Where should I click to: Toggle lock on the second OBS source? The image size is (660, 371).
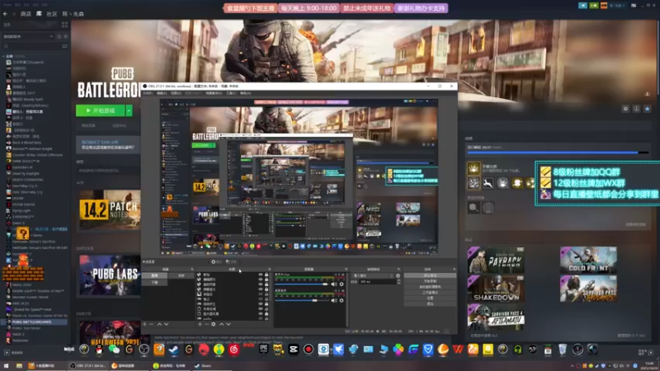click(266, 279)
